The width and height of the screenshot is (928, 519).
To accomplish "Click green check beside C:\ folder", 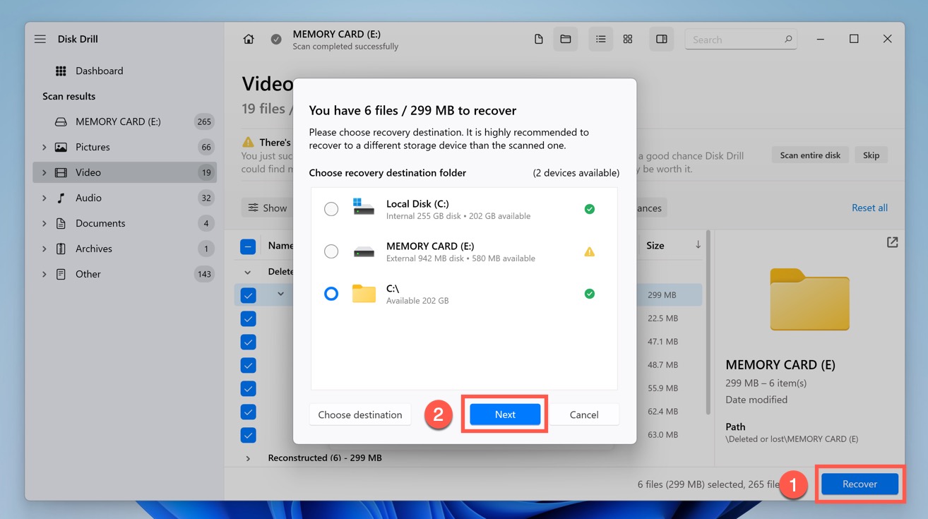I will click(590, 294).
